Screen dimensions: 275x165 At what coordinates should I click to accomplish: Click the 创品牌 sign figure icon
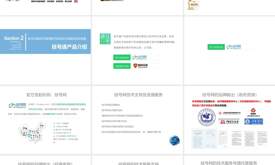coord(193,5)
